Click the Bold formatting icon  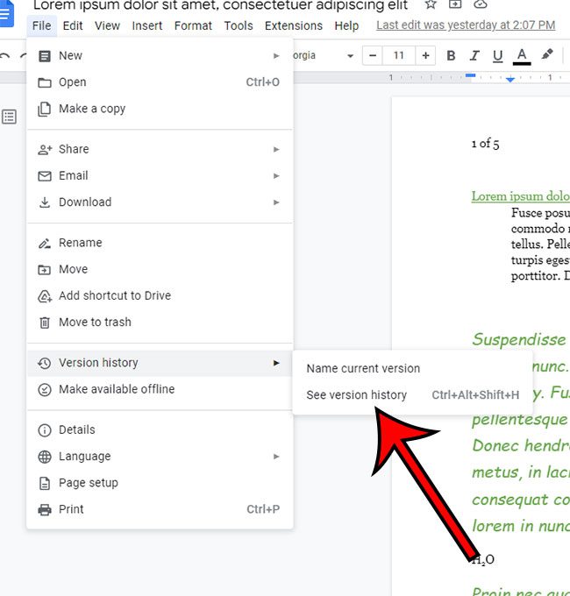point(451,56)
